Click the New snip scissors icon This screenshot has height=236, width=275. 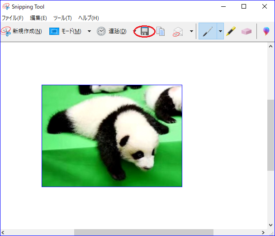tap(6, 31)
